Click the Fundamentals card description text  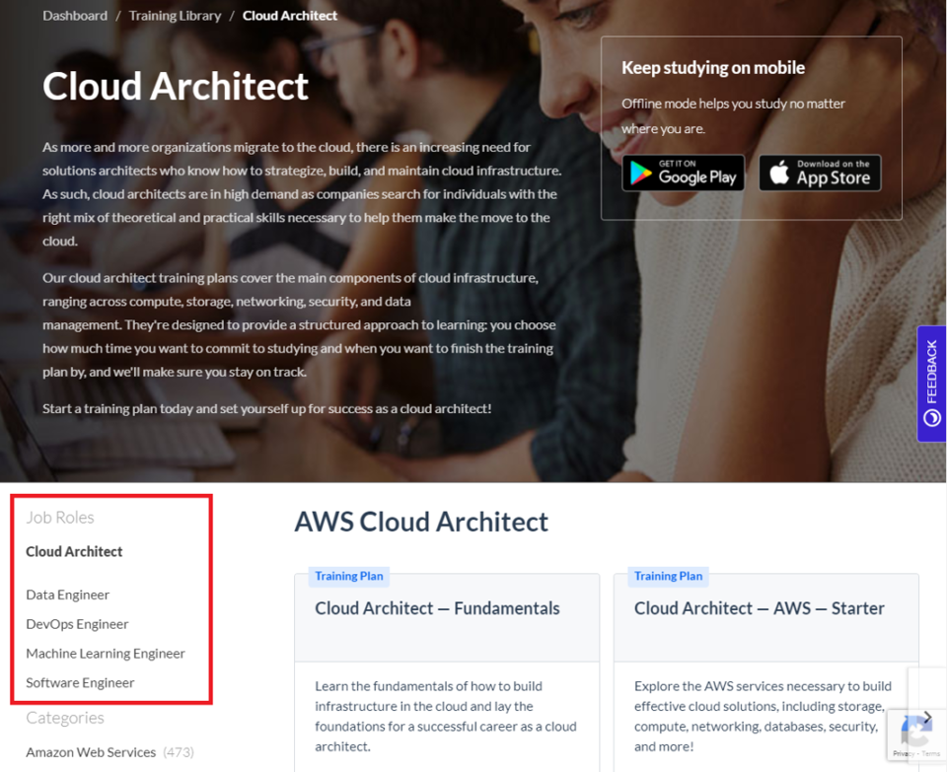tap(446, 716)
